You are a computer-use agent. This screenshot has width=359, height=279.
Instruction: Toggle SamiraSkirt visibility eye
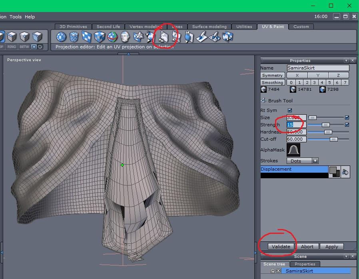[x=278, y=271]
